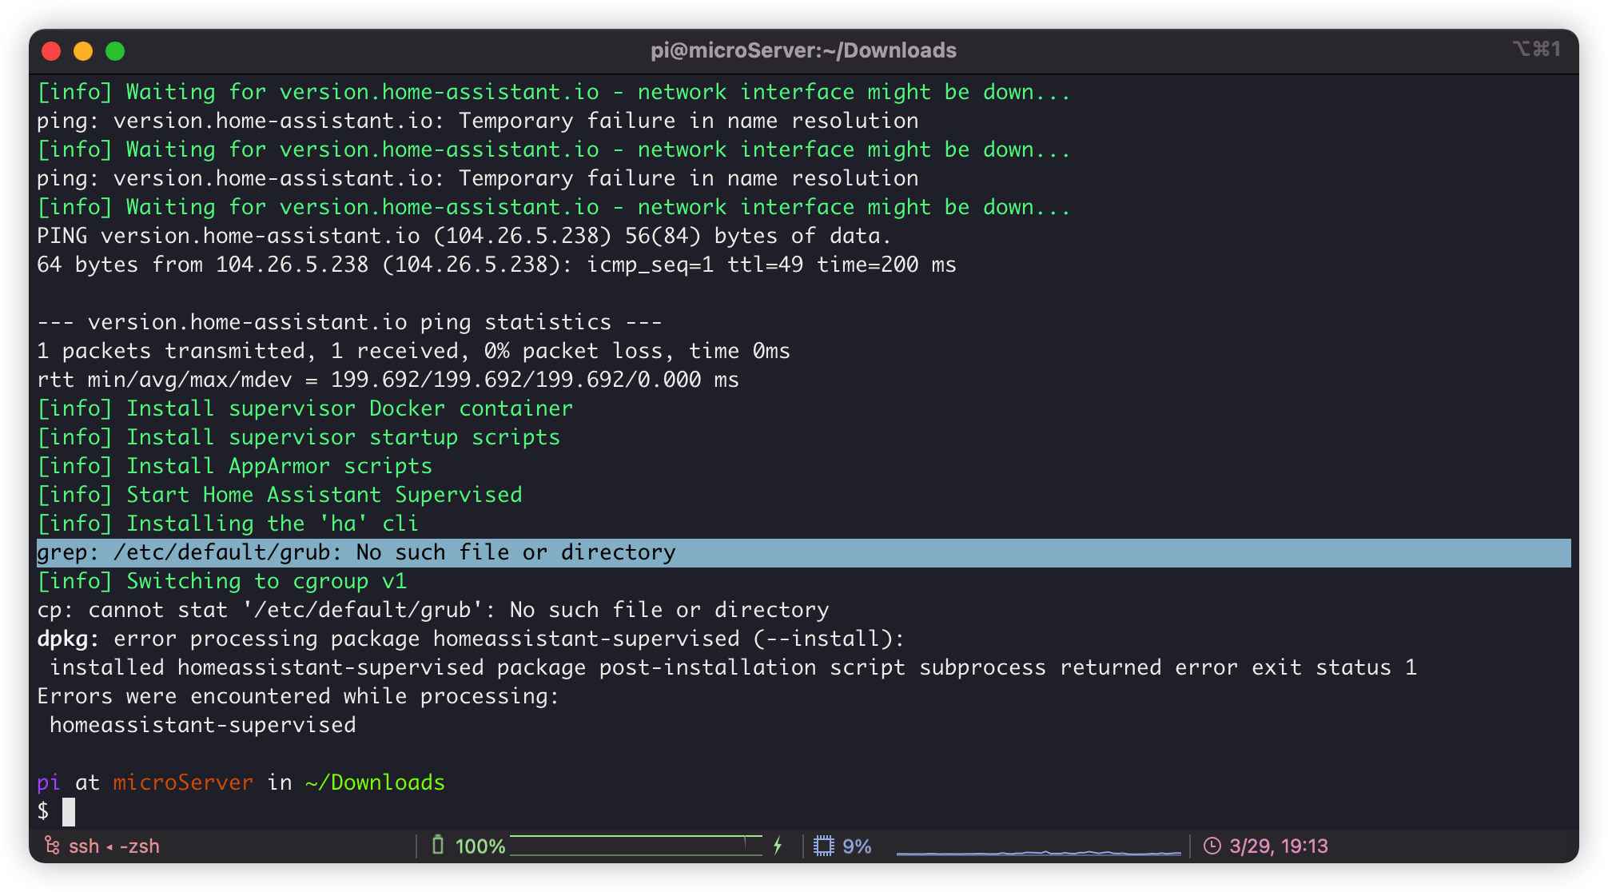Click the 'PING version.home-assistant.io' line
Screen dimensions: 1608x892
point(464,236)
